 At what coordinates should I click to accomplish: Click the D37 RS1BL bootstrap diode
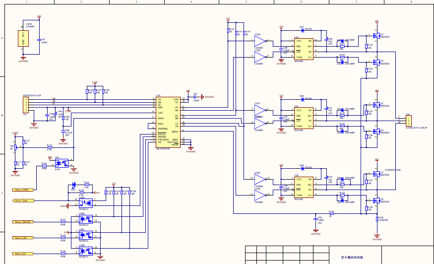[301, 29]
